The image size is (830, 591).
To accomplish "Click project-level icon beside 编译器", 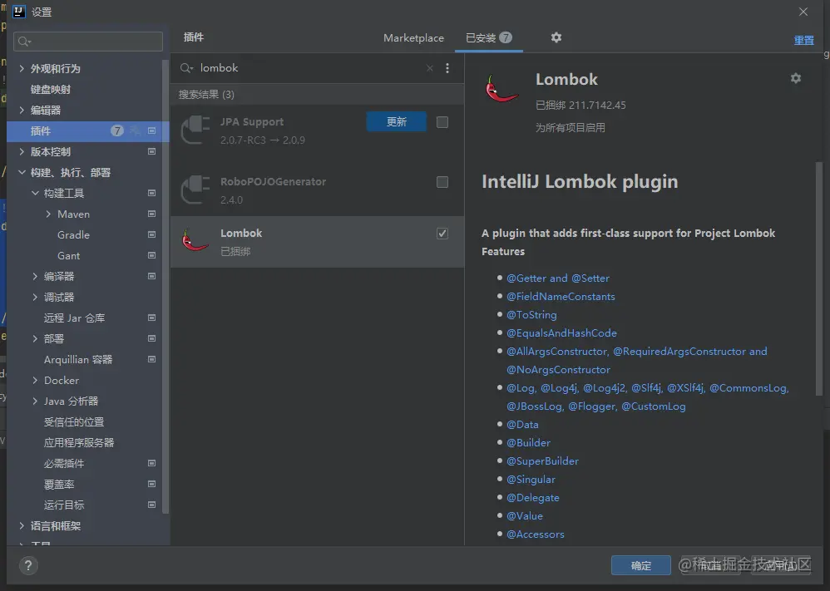I will (152, 276).
